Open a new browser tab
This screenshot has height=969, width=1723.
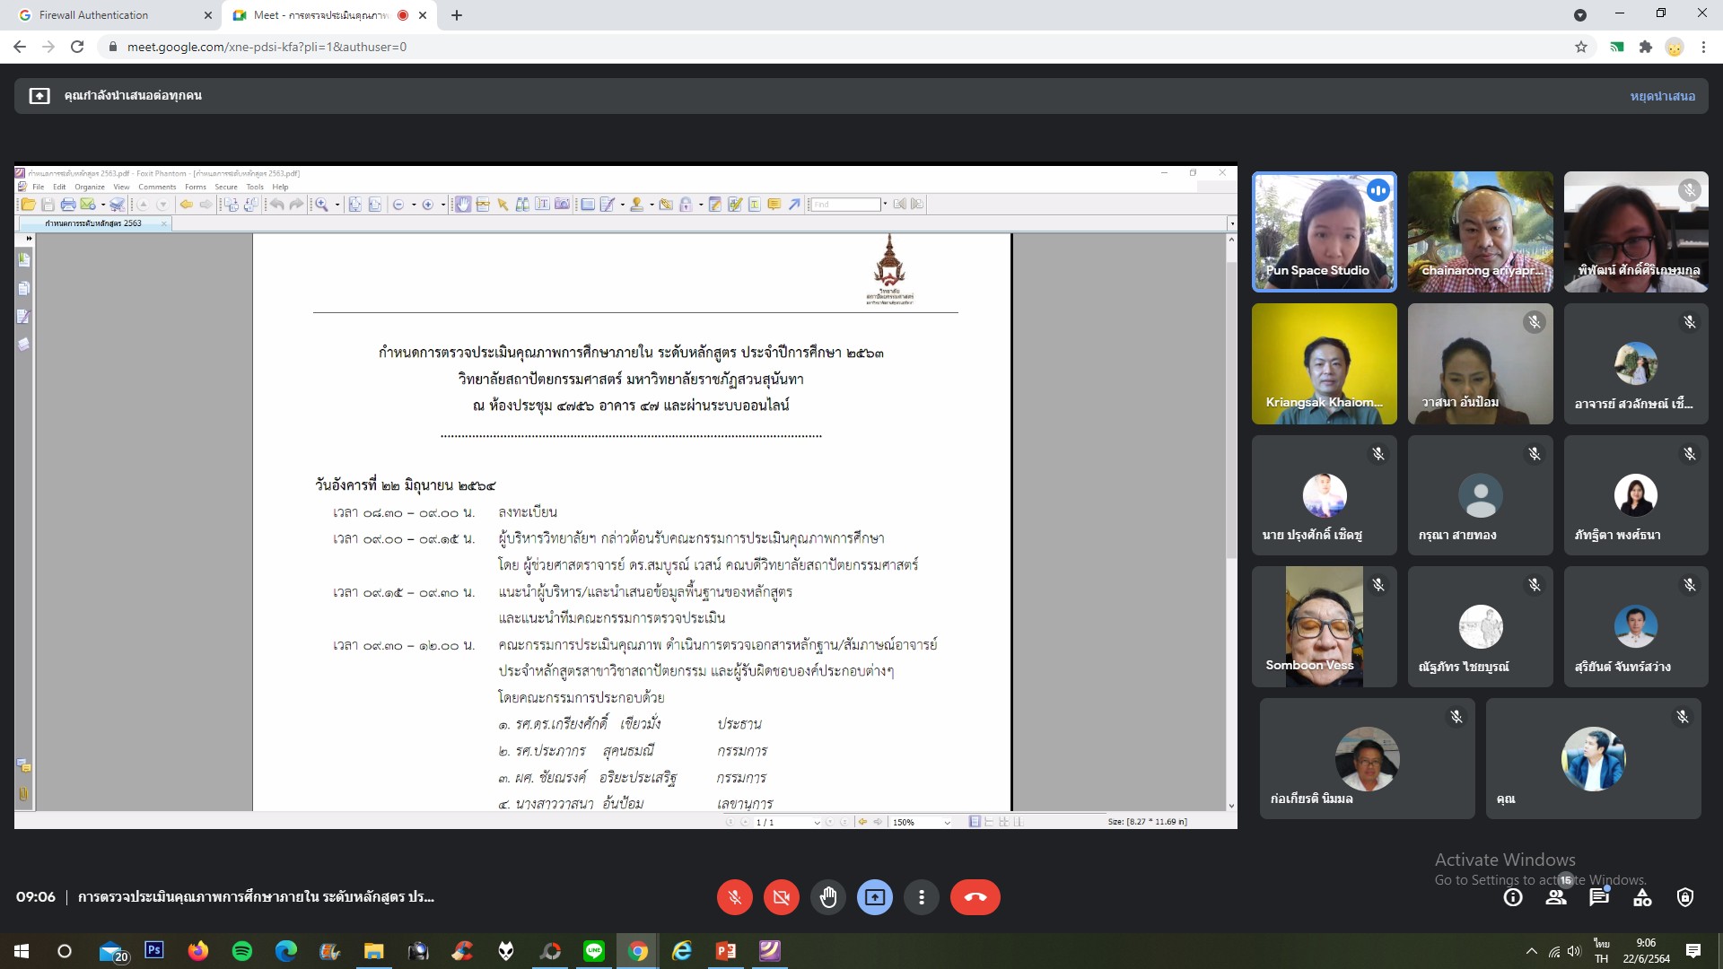[x=457, y=15]
